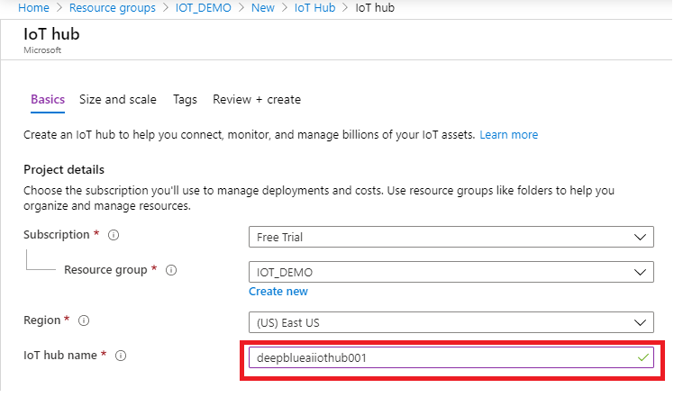Select the Microsoft publisher label
Viewport: 683px width, 406px height.
42,50
